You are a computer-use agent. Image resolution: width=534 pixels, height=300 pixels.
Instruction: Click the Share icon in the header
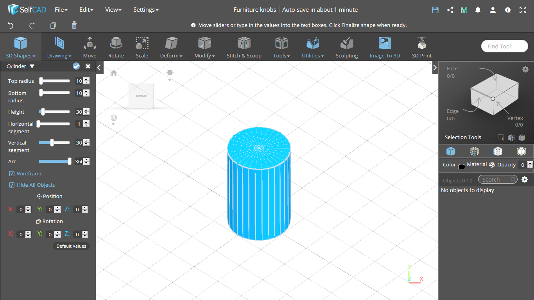click(x=450, y=10)
